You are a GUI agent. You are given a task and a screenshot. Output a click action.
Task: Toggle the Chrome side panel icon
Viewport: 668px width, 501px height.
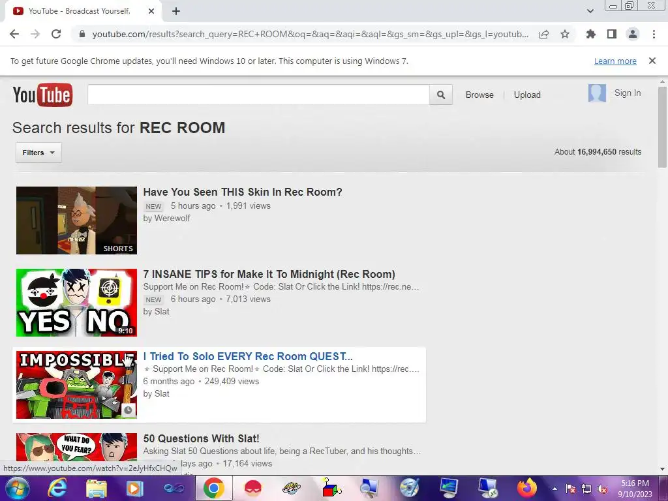pyautogui.click(x=612, y=34)
